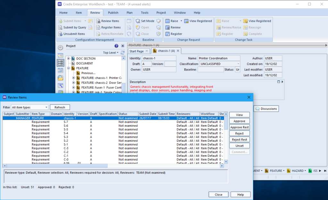Collapse the FEATURE tree node
Screen dimensions: 328x200
[69, 68]
